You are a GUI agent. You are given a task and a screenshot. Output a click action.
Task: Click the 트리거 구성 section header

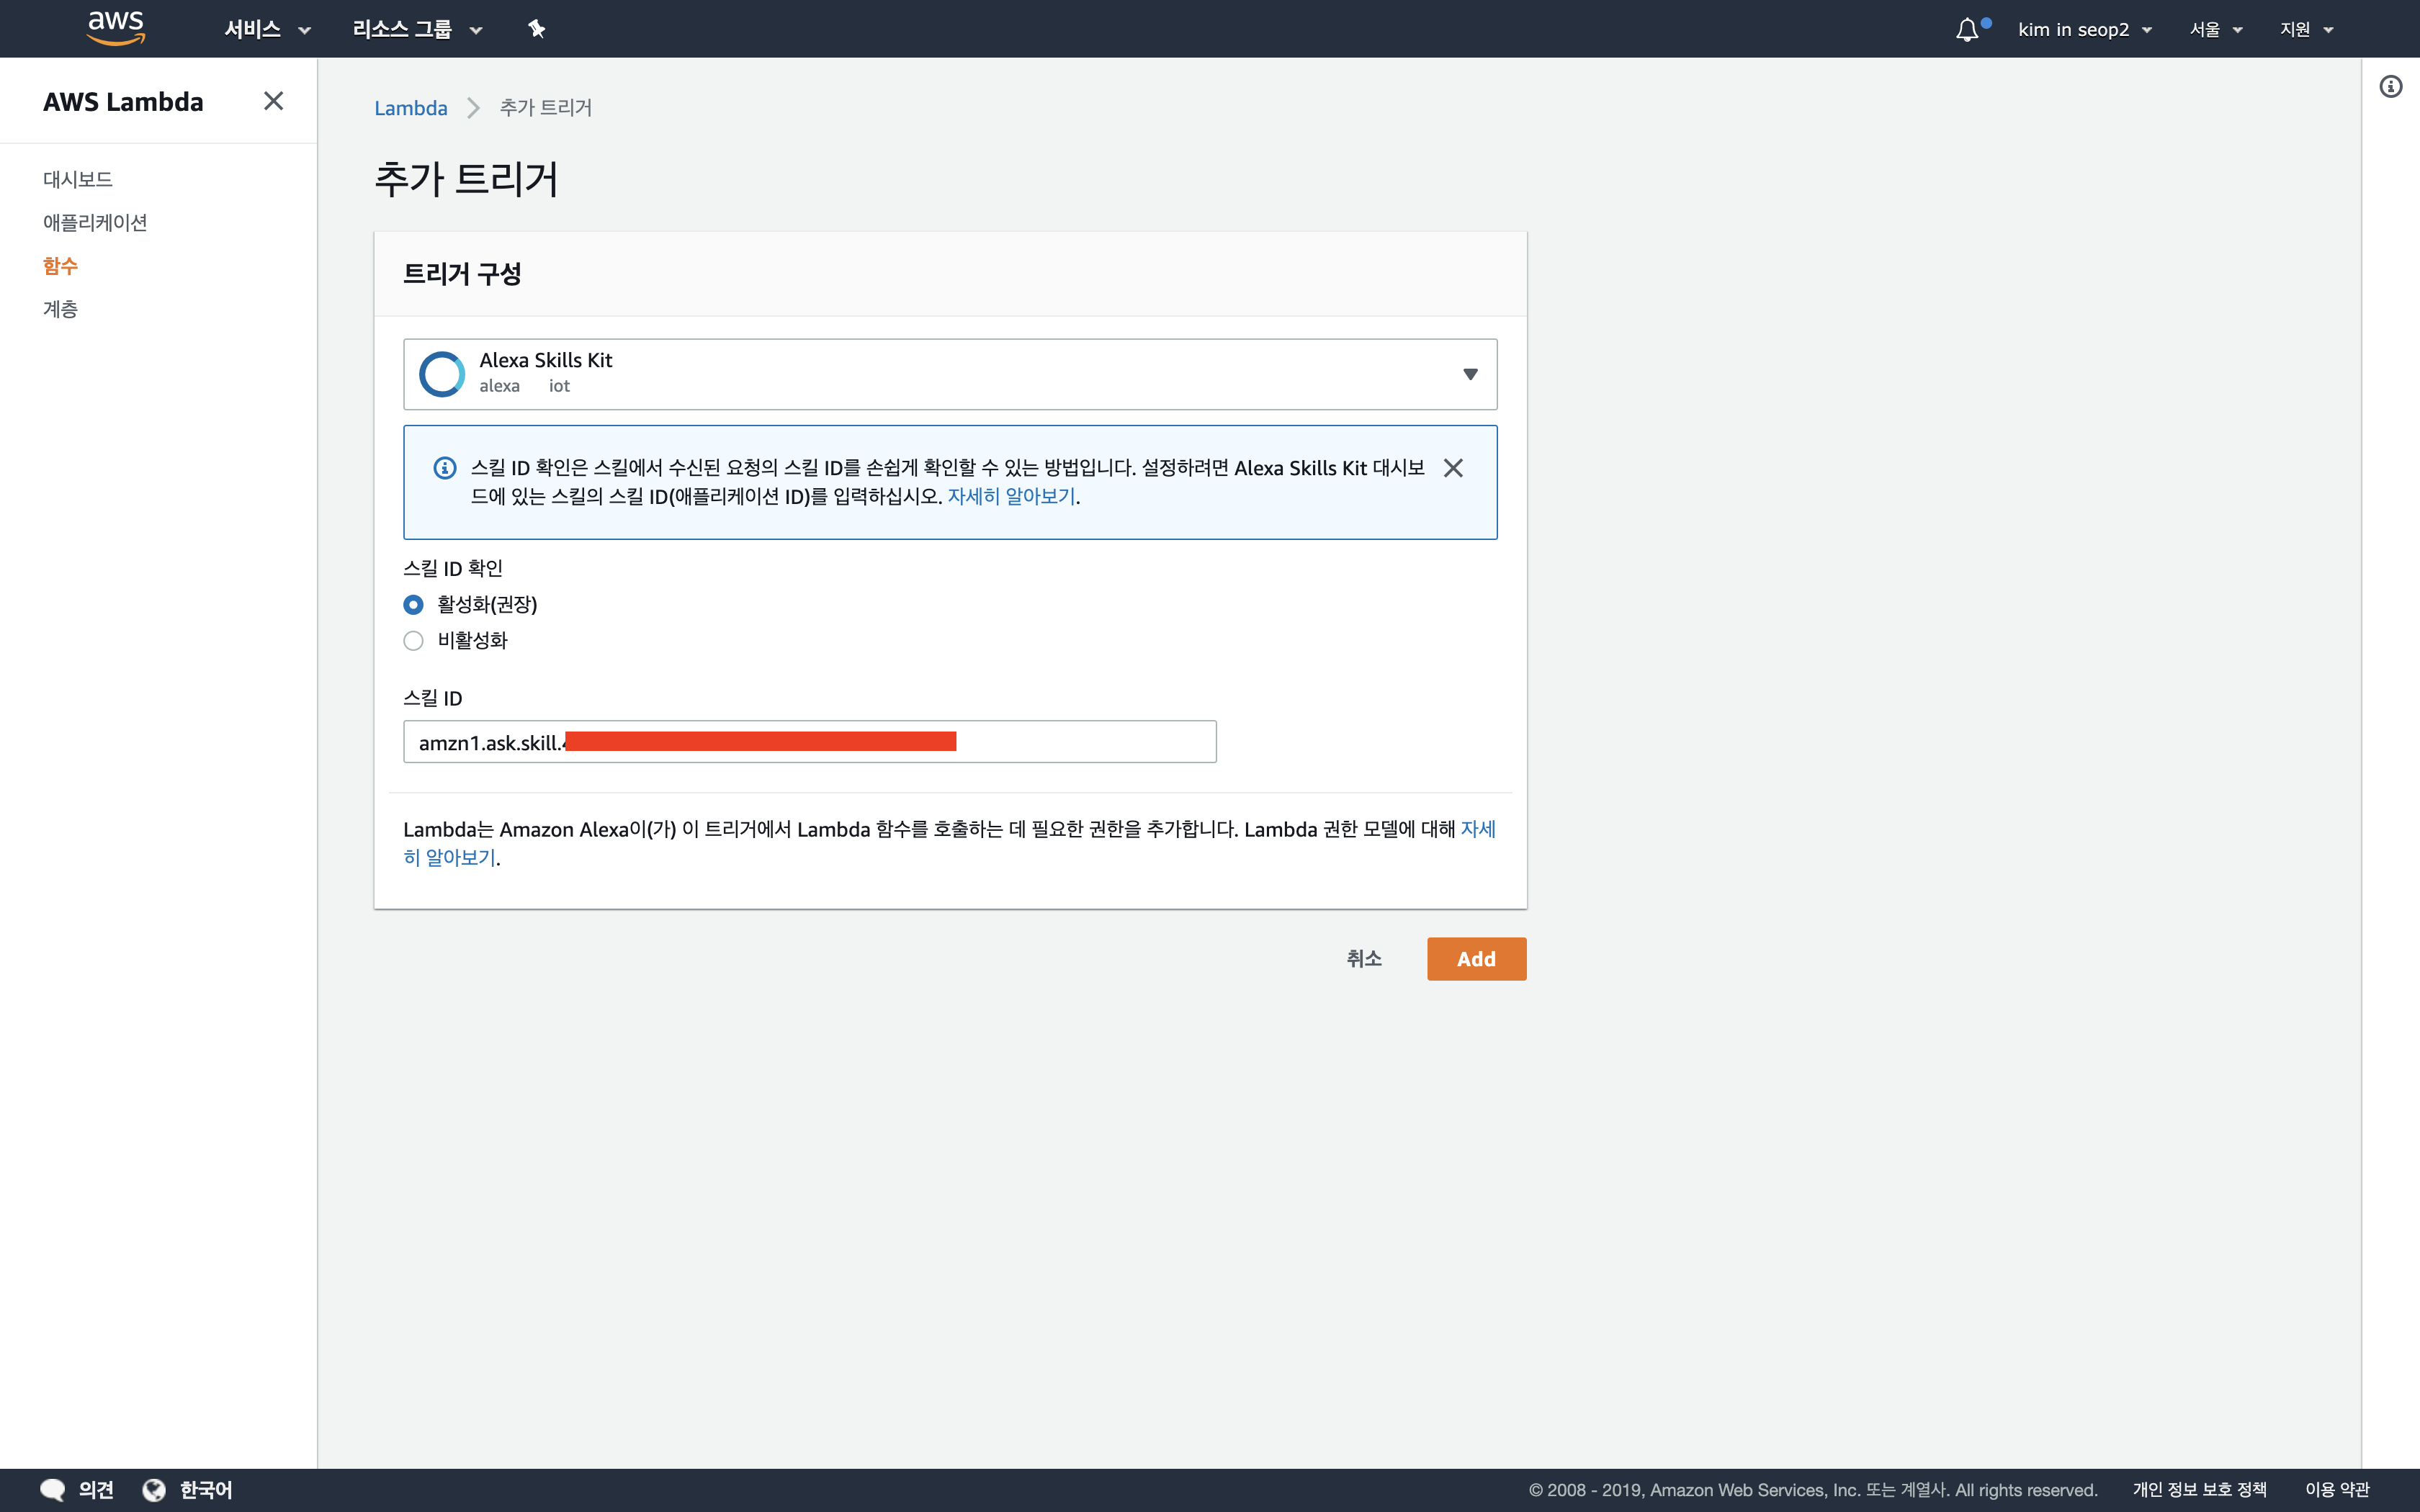462,274
